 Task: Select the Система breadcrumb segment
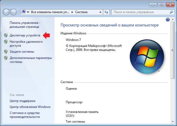tap(81, 12)
